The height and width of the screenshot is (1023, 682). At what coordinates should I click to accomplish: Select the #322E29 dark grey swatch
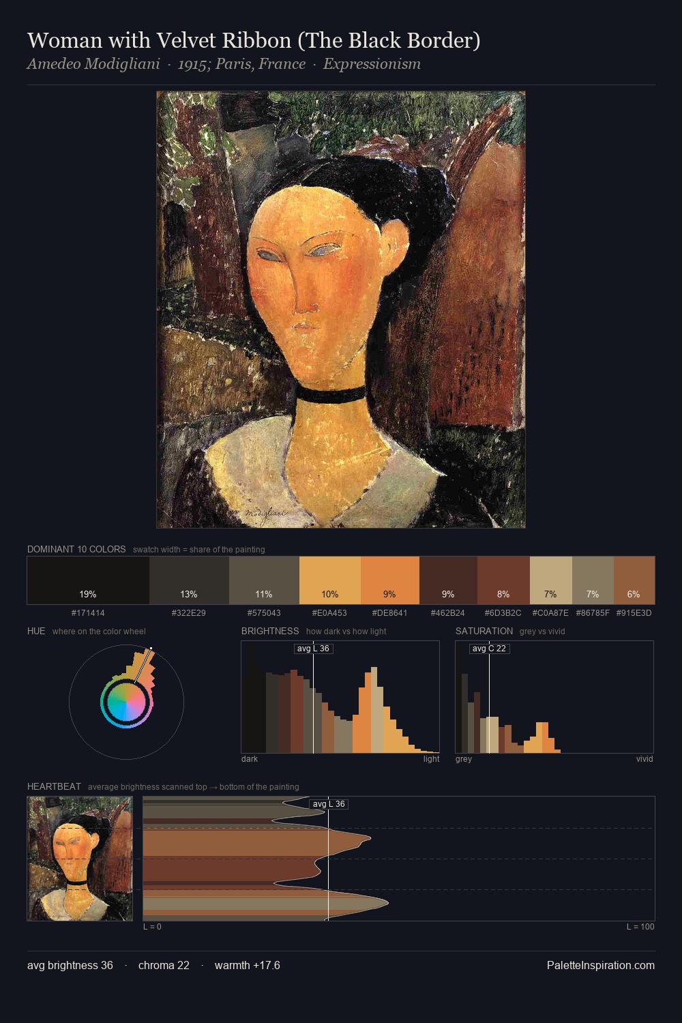(189, 580)
